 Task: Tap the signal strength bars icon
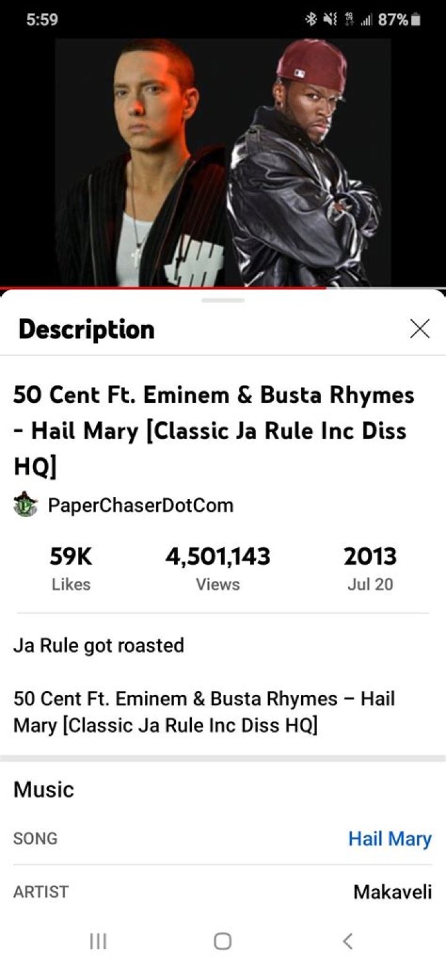click(x=365, y=20)
